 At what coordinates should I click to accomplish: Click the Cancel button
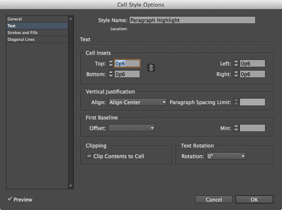(x=214, y=200)
